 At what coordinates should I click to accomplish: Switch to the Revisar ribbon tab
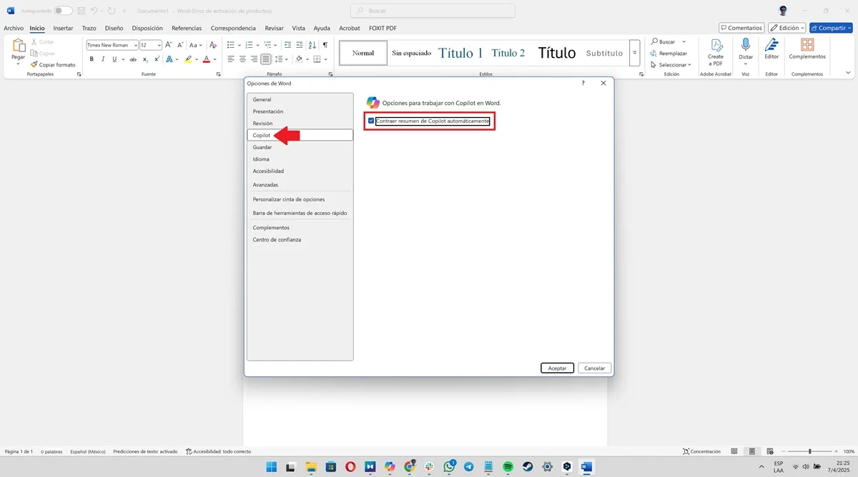[274, 28]
